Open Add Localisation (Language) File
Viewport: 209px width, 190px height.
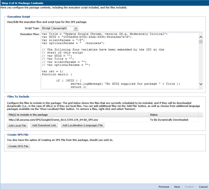tap(82, 125)
